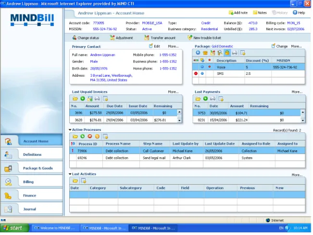The width and height of the screenshot is (313, 235).
Task: Open the Journal section
Action: (x=29, y=209)
